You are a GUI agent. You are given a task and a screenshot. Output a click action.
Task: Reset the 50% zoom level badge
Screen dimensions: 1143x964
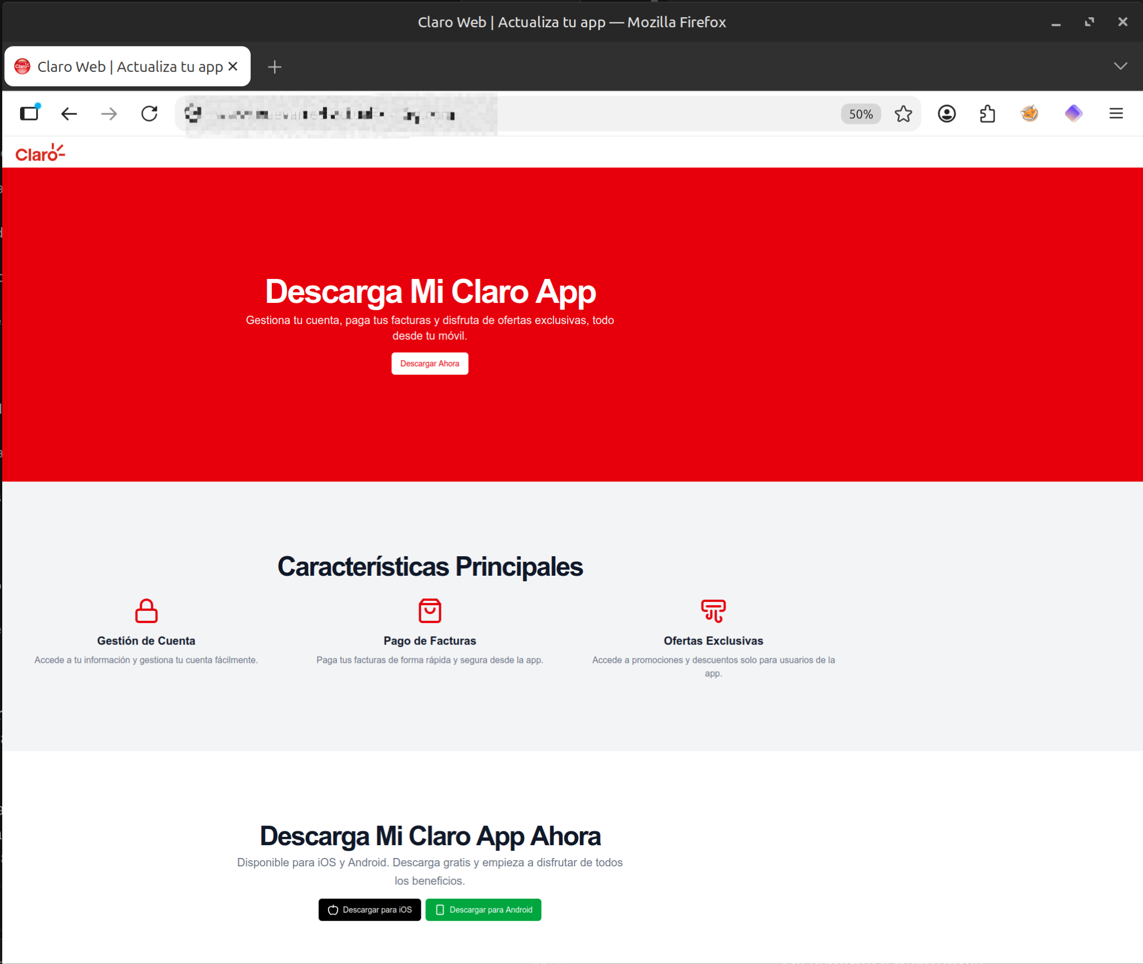click(x=861, y=114)
